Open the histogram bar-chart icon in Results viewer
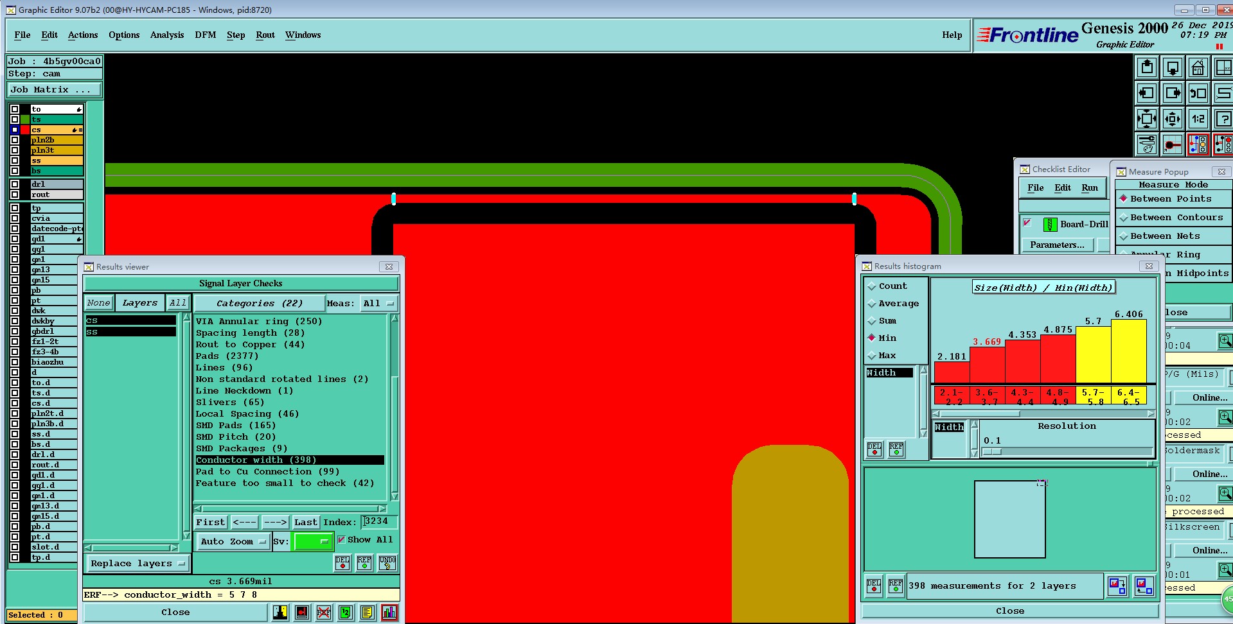Screen dimensions: 1233x624 point(389,612)
